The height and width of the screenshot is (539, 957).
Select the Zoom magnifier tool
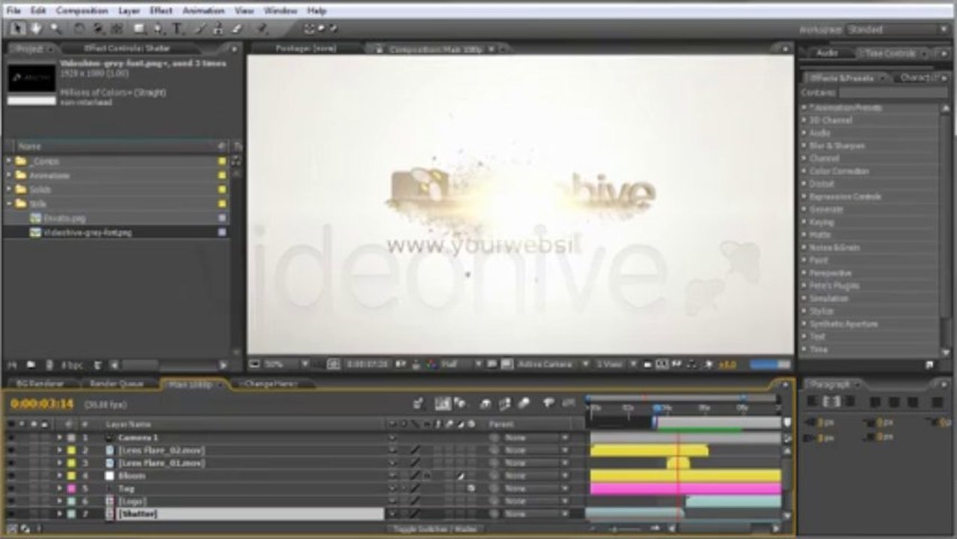[55, 28]
